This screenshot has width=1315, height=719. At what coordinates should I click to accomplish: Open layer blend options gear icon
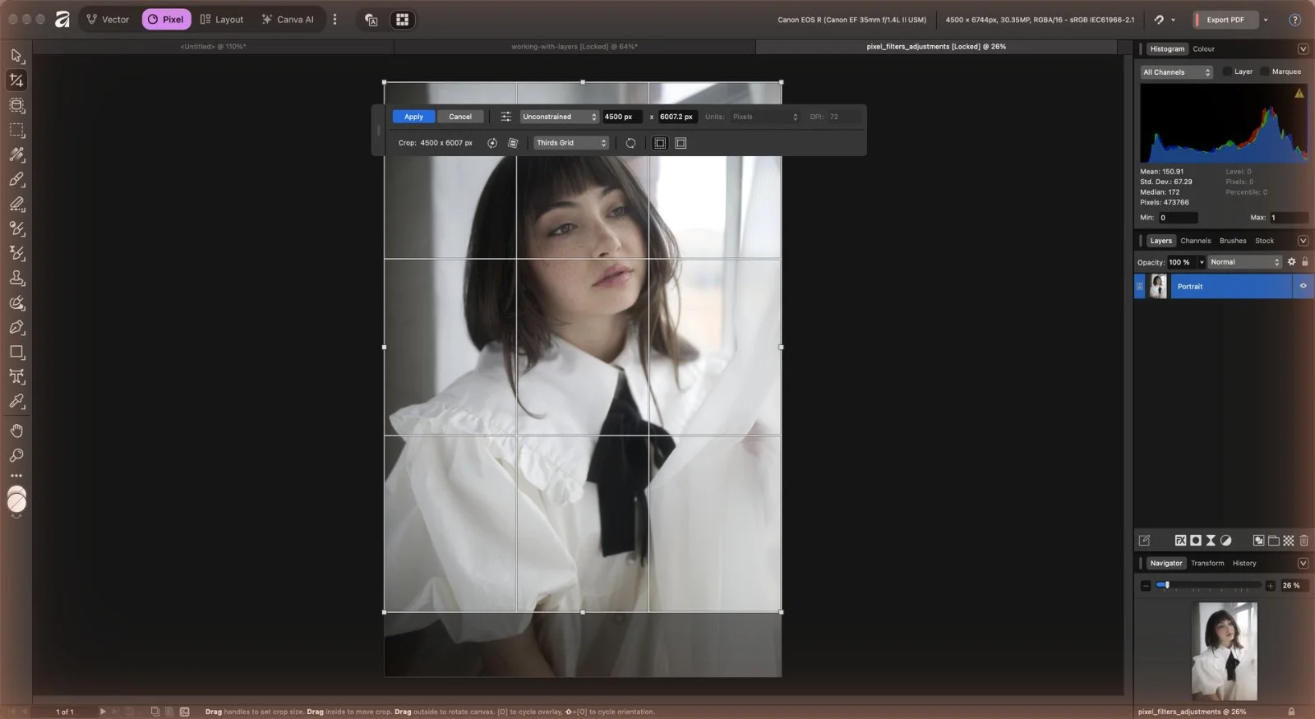[x=1291, y=262]
